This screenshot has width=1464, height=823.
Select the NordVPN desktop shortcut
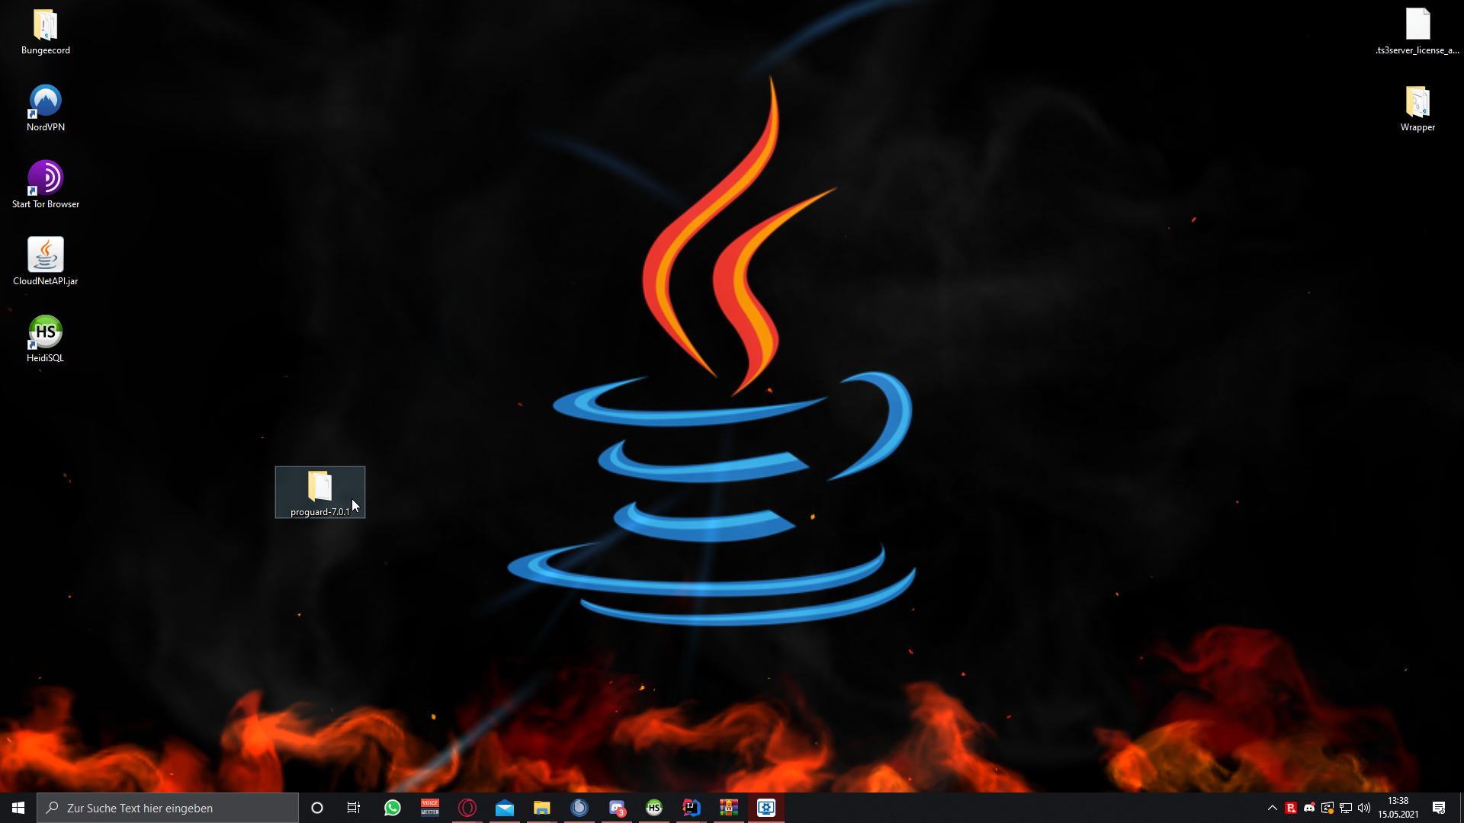click(x=46, y=107)
